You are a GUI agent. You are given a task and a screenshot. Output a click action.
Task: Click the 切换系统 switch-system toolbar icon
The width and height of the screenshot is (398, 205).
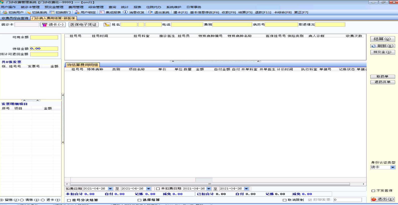pos(28,12)
